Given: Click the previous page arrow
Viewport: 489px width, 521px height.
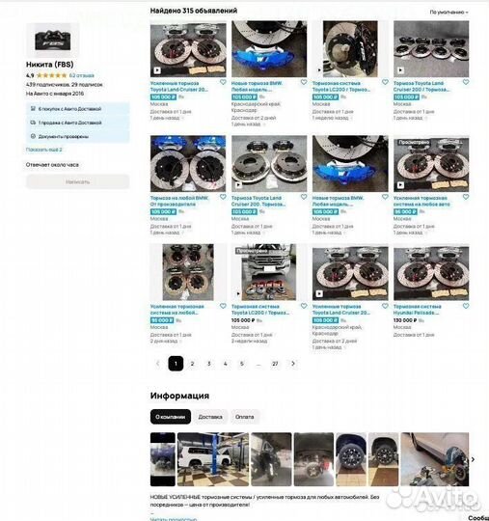Looking at the screenshot, I should point(158,364).
